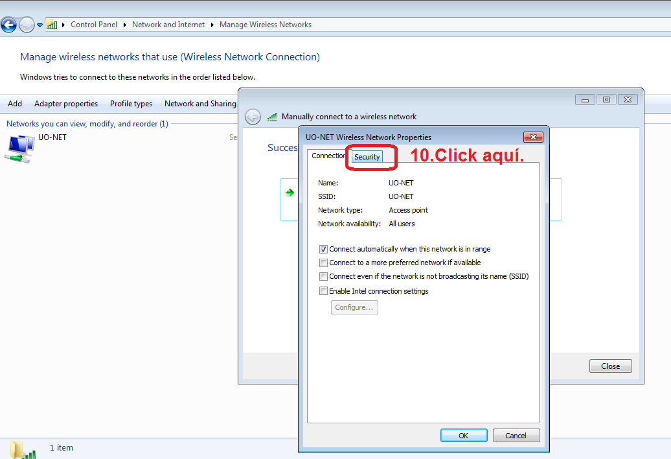Enable Connect to a more preferred network

(323, 263)
